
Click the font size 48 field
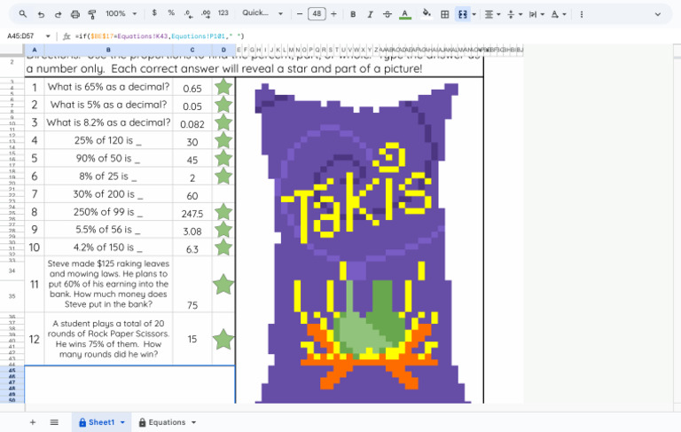pyautogui.click(x=317, y=14)
